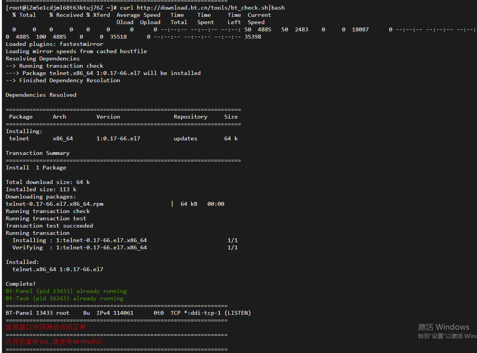Click the bt_check.sh download URL
Image resolution: width=477 pixels, height=353 pixels.
tap(202, 8)
